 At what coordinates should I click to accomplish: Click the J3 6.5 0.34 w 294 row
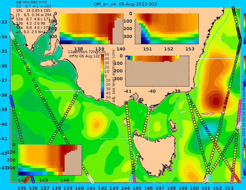34,15
